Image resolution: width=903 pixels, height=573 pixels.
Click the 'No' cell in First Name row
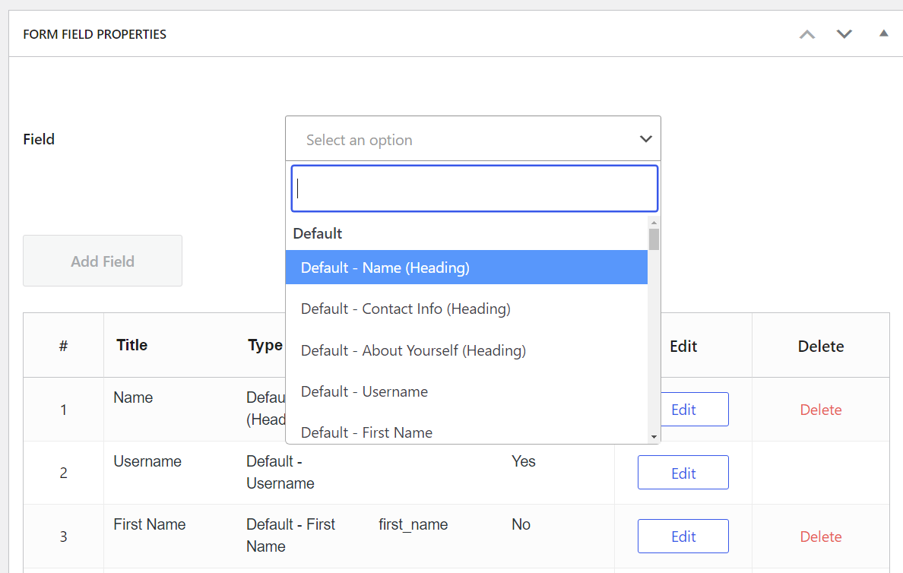(x=521, y=524)
